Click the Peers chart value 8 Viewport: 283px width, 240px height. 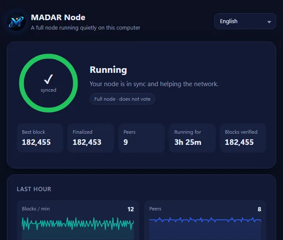[259, 209]
